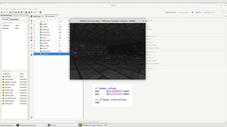This screenshot has width=227, height=127.
Task: Select the Archives tab in Archive Manager
Action: (5, 19)
